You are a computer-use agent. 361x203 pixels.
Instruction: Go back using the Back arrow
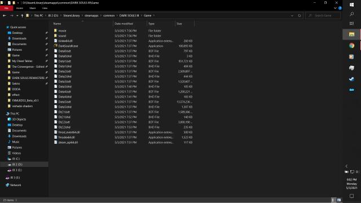(x=5, y=16)
